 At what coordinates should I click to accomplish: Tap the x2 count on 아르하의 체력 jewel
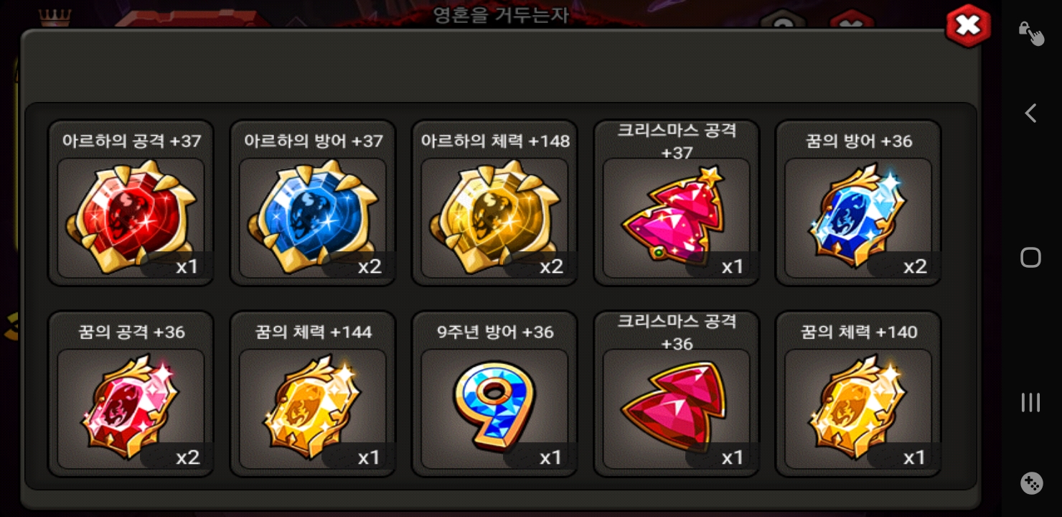(551, 267)
